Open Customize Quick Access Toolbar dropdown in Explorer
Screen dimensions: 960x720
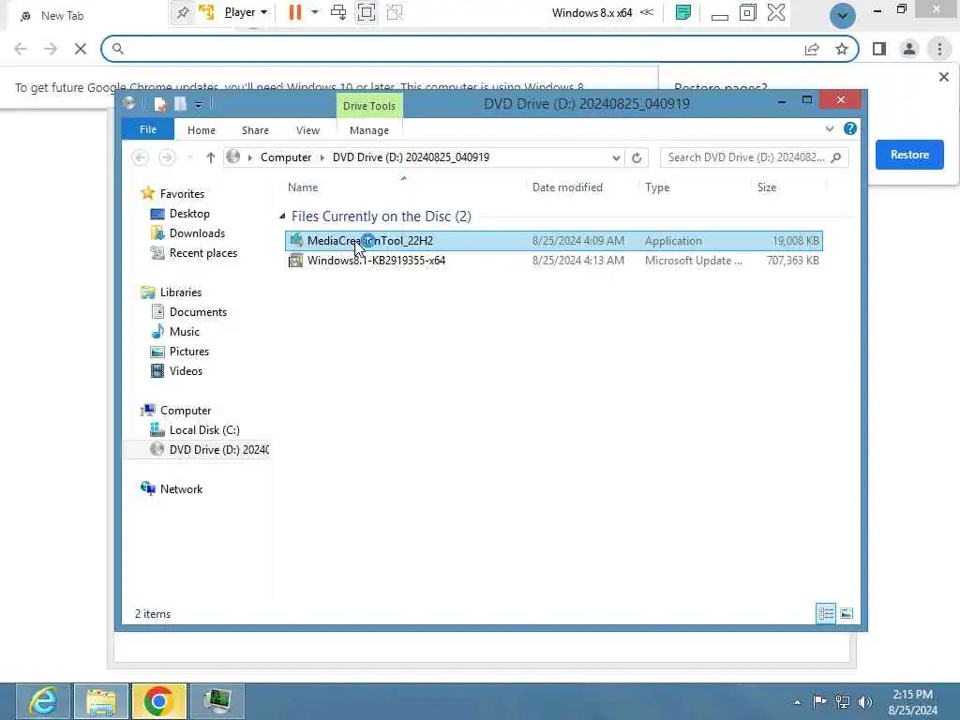pyautogui.click(x=199, y=105)
